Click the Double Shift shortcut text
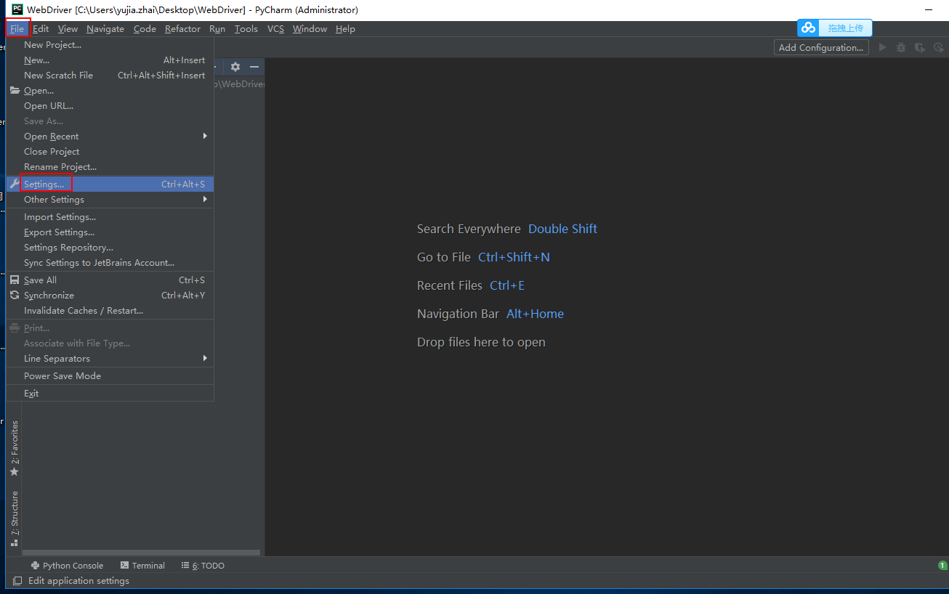949x594 pixels. pos(562,229)
